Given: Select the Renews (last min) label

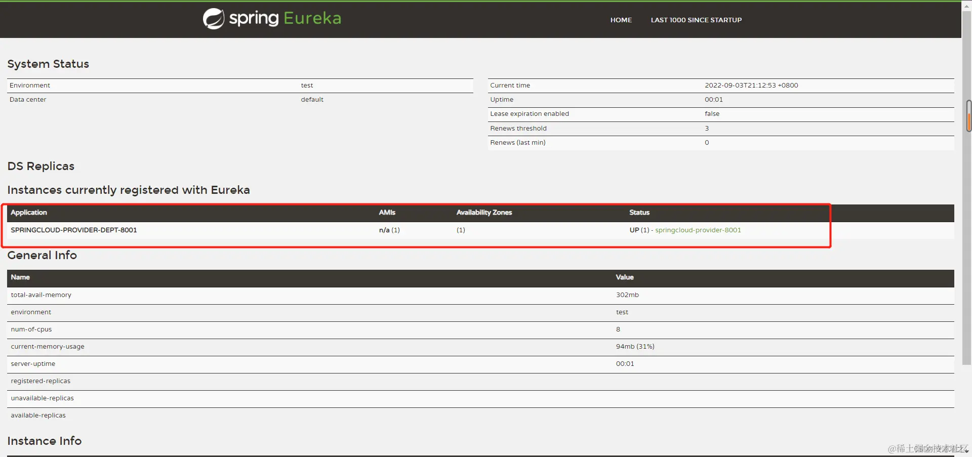Looking at the screenshot, I should (x=518, y=143).
